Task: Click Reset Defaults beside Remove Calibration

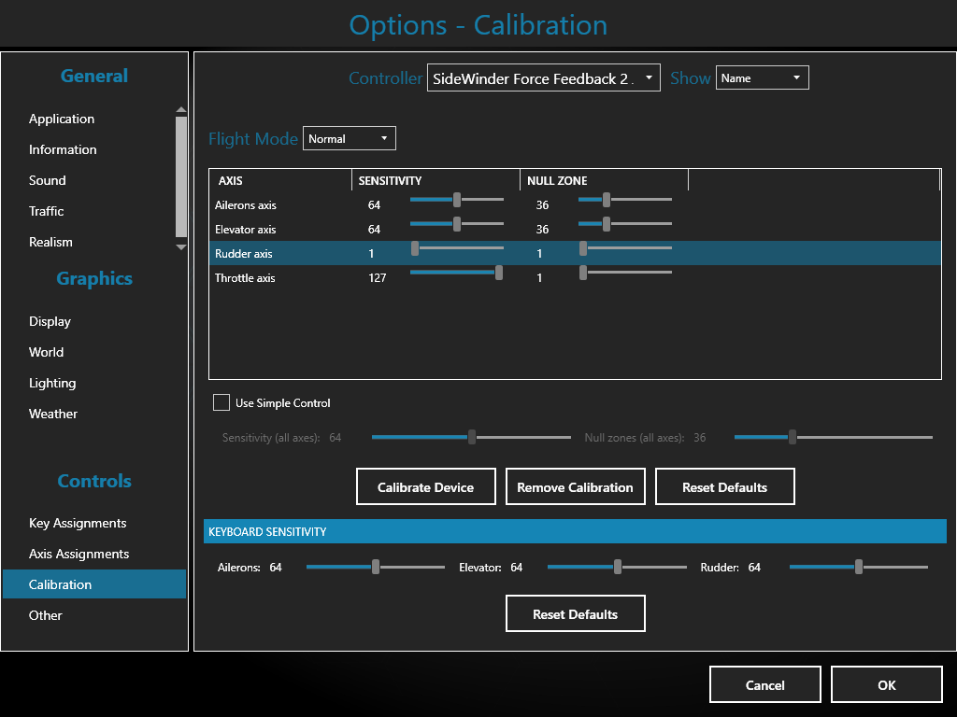Action: pos(725,486)
